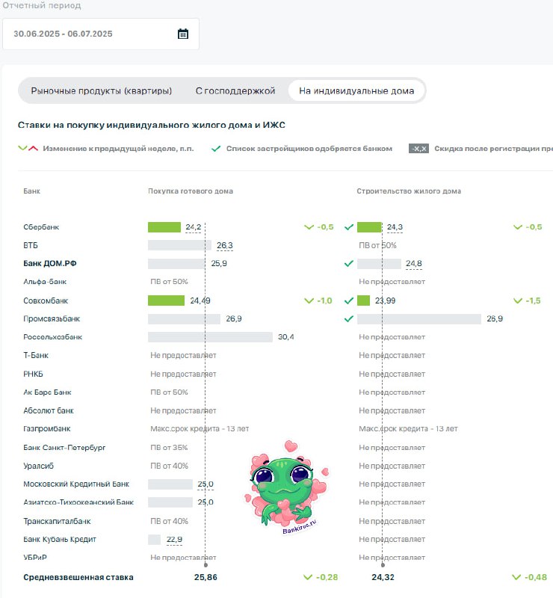Screen dimensions: 553x598
Task: Click ВТБ bank name
Action: pyautogui.click(x=31, y=245)
